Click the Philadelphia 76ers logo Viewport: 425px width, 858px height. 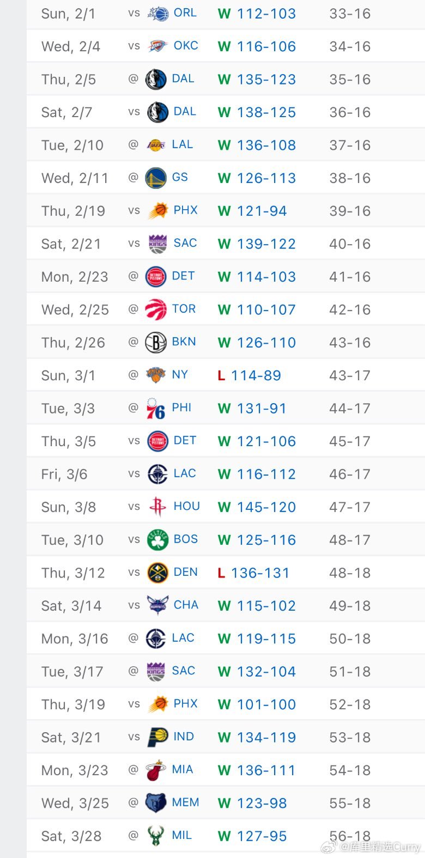[x=156, y=408]
